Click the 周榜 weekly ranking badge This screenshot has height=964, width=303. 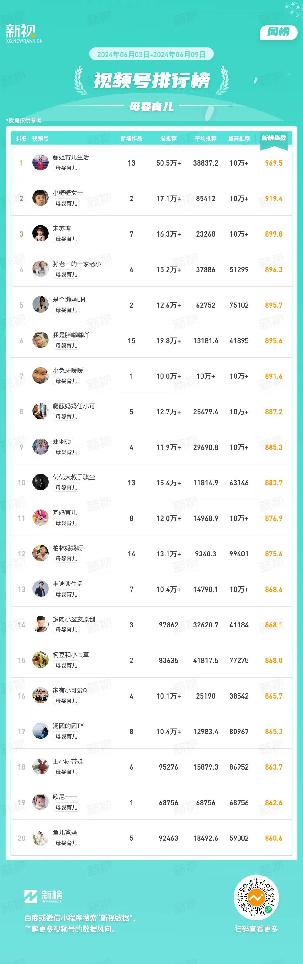278,32
